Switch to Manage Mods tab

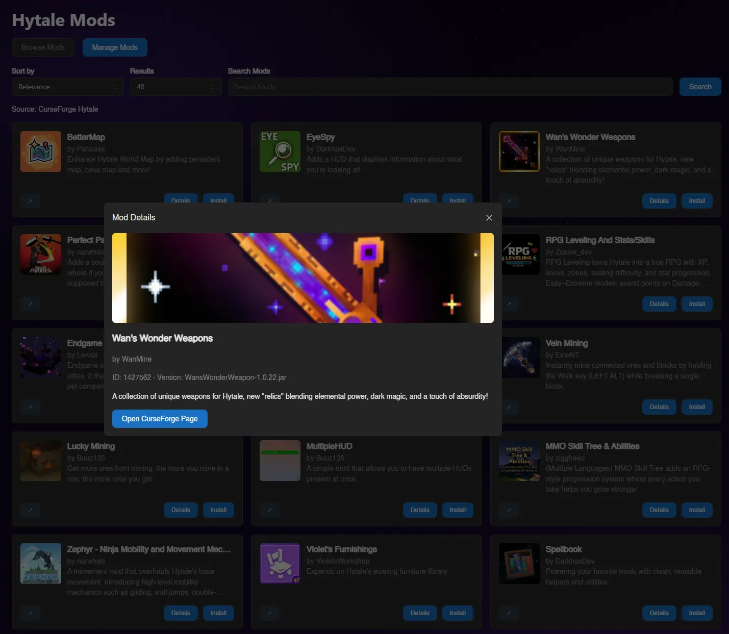tap(115, 47)
